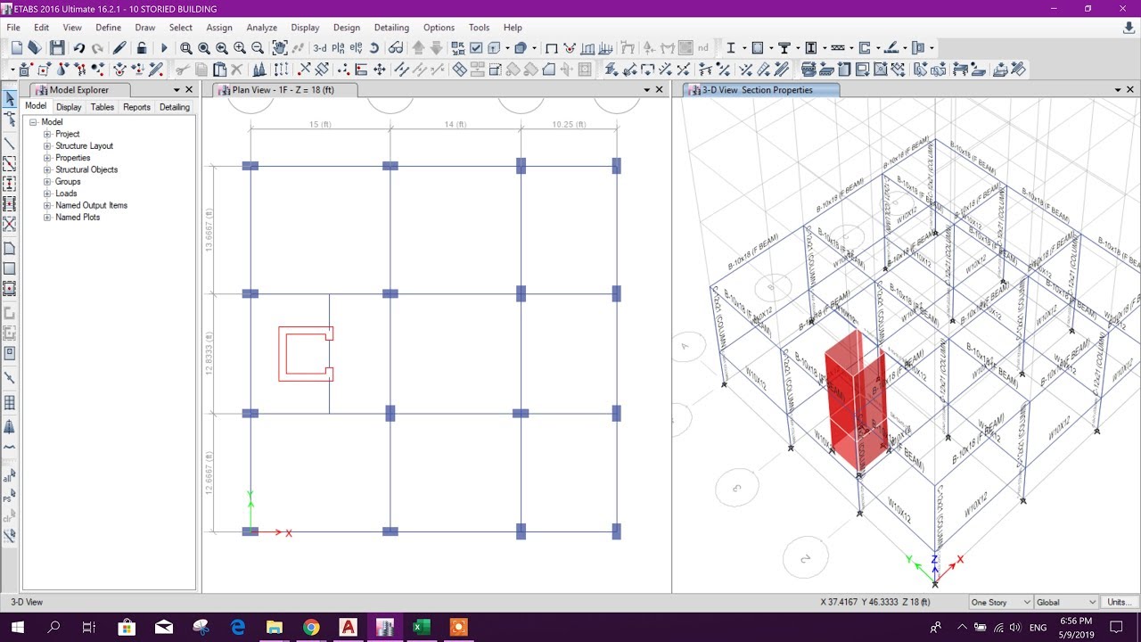Select the Pan tool
Screen dimensions: 1141x642
click(x=279, y=46)
